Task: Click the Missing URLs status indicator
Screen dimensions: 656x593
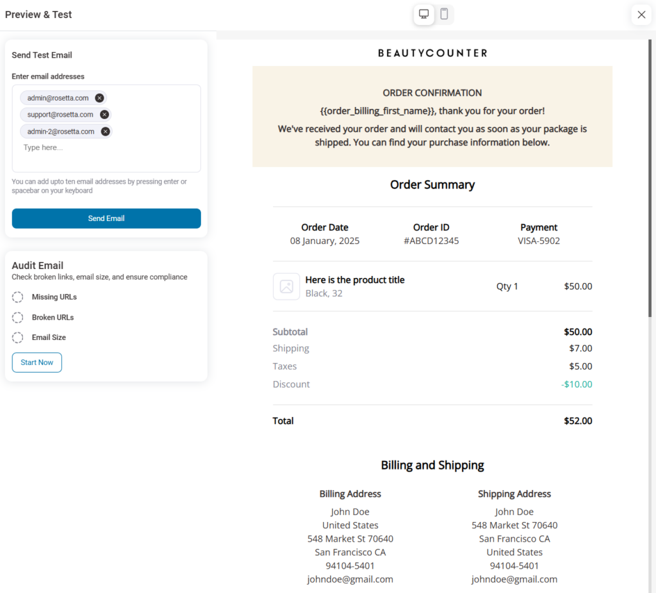Action: click(x=17, y=297)
